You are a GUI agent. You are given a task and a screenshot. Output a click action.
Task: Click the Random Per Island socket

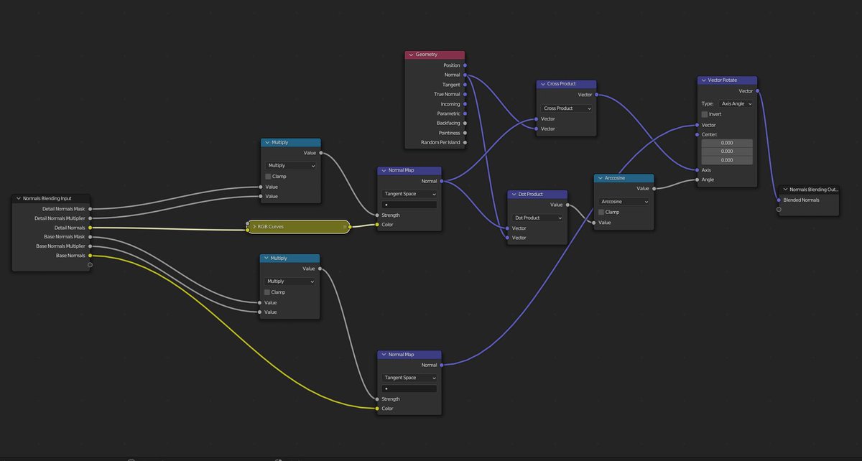[x=465, y=142]
